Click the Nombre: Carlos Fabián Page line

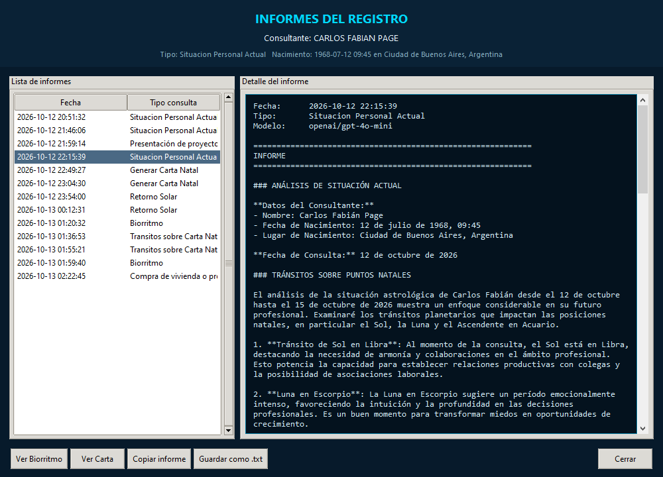point(318,215)
